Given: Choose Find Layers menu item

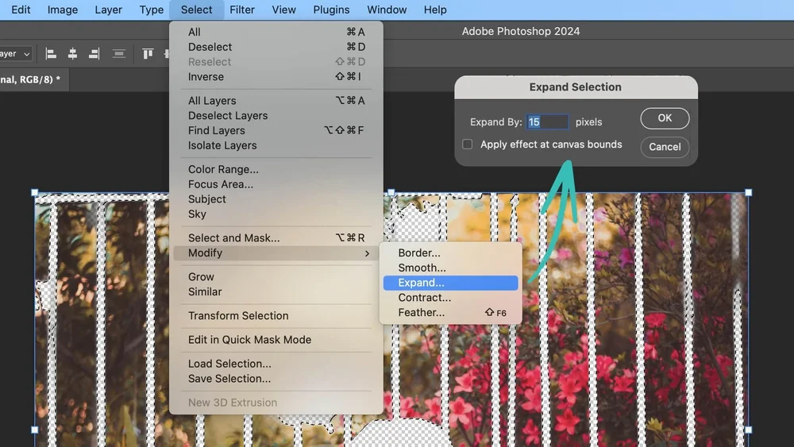Looking at the screenshot, I should coord(276,131).
